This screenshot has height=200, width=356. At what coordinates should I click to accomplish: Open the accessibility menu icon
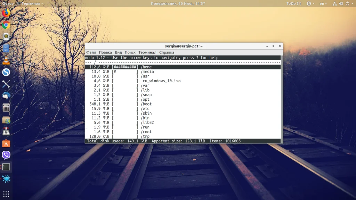(310, 3)
